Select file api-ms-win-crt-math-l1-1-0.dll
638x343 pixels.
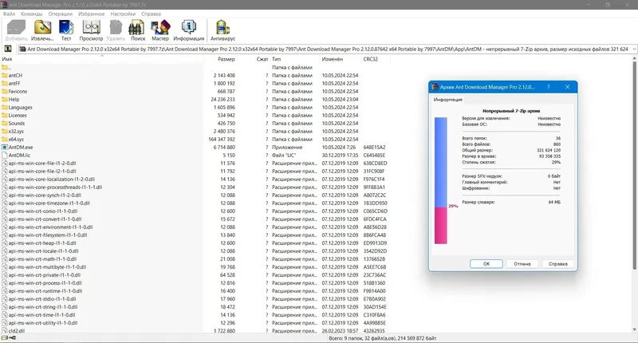(43, 258)
